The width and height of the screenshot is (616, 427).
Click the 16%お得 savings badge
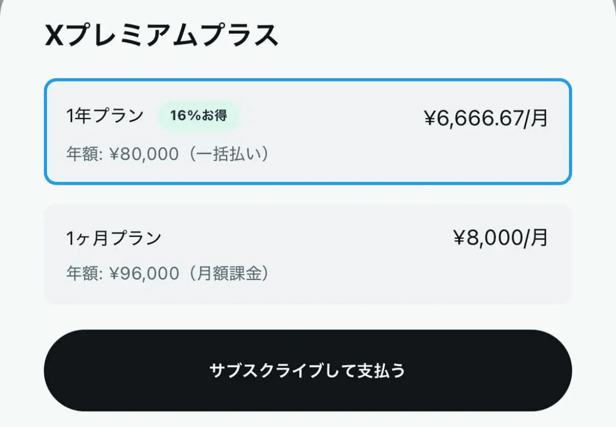(x=198, y=116)
